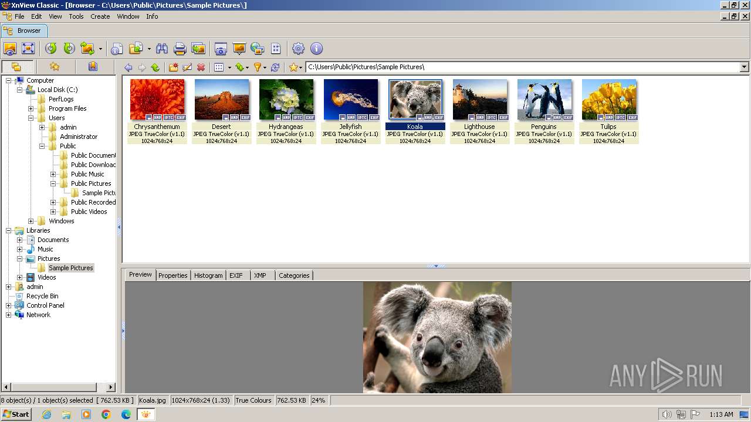Viewport: 751px width, 422px height.
Task: Rotate selected image clockwise
Action: pyautogui.click(x=69, y=49)
